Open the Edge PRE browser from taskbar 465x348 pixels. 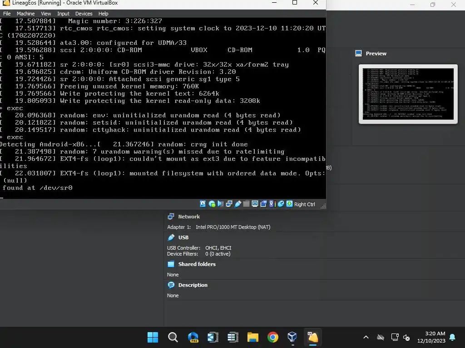click(193, 337)
